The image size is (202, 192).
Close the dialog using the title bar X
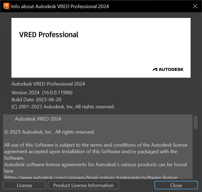(x=195, y=6)
